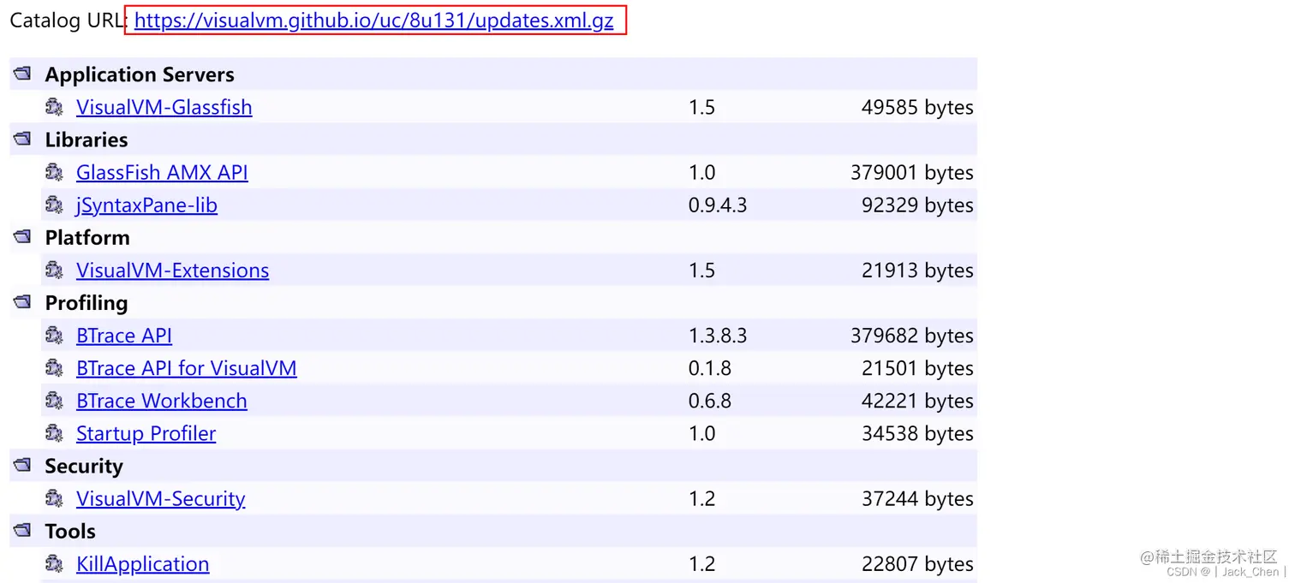Click version 1.0 in Startup Profiler row
The image size is (1295, 583).
pos(702,433)
